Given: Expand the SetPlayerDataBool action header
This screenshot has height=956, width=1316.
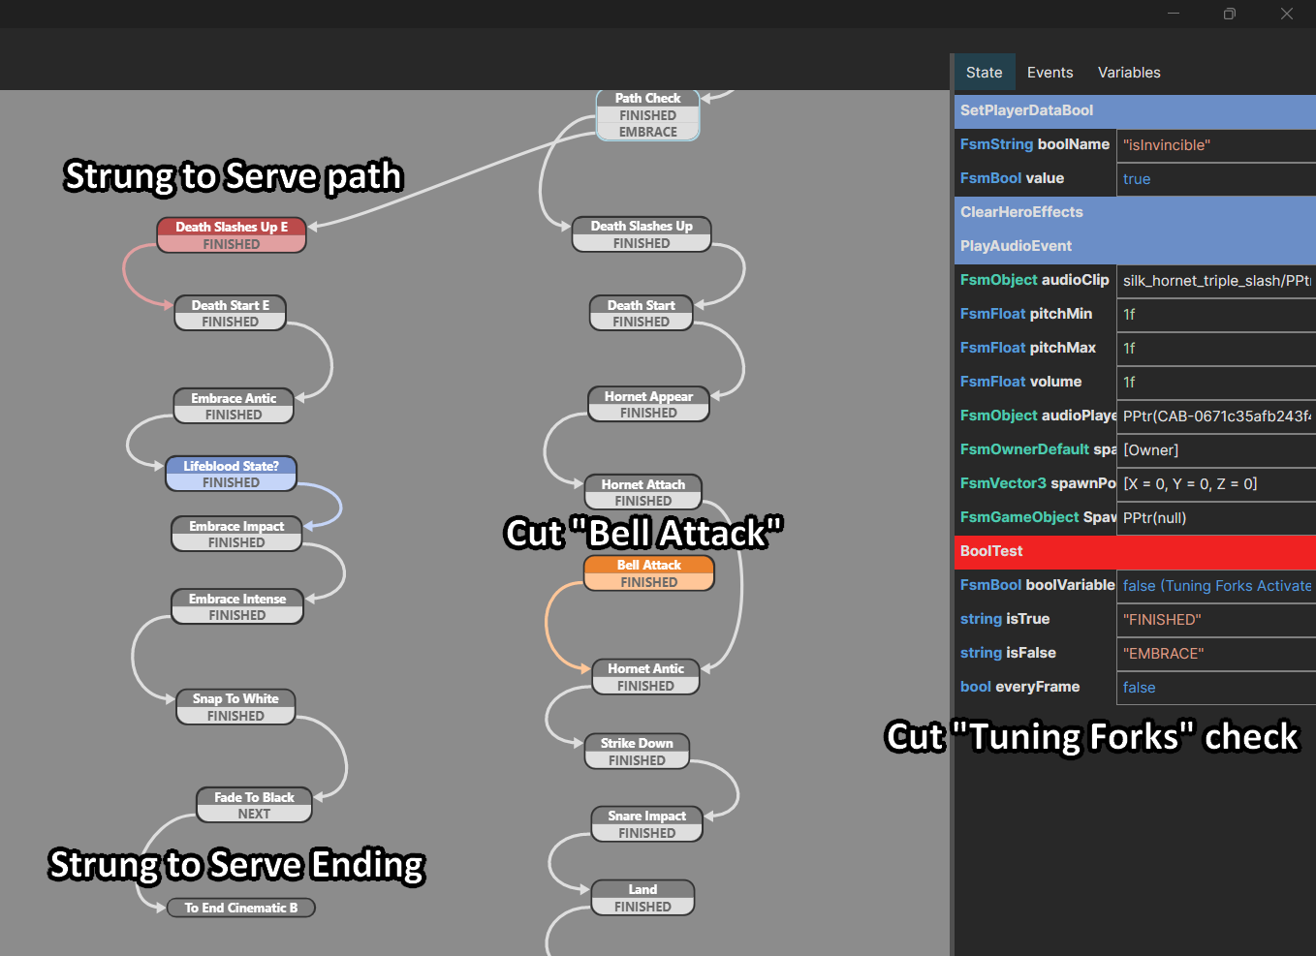Looking at the screenshot, I should pos(1134,110).
